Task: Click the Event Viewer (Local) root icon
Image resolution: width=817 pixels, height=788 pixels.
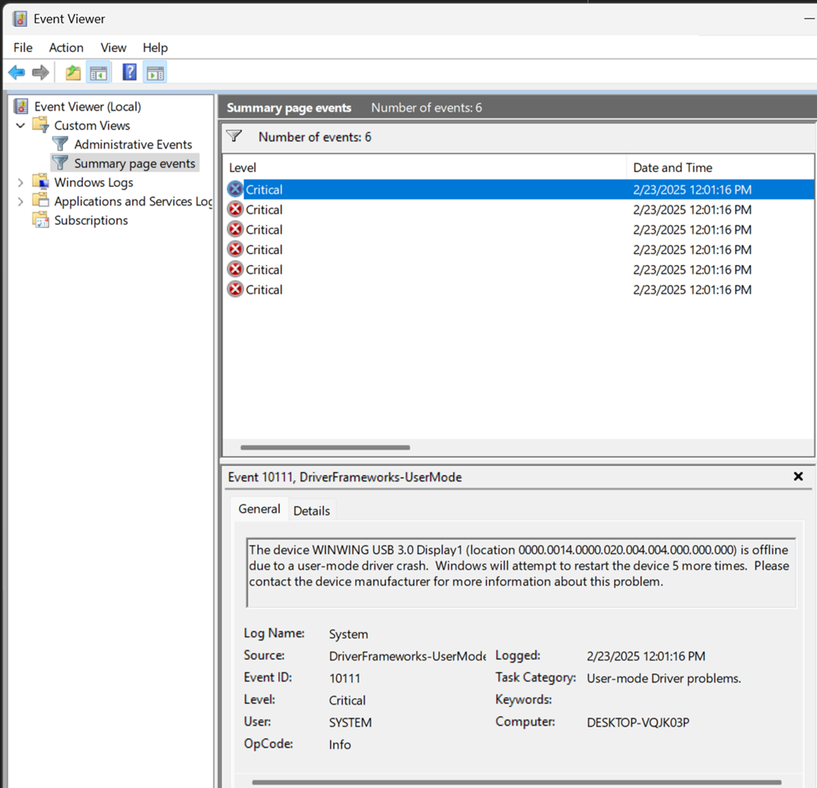Action: (21, 106)
